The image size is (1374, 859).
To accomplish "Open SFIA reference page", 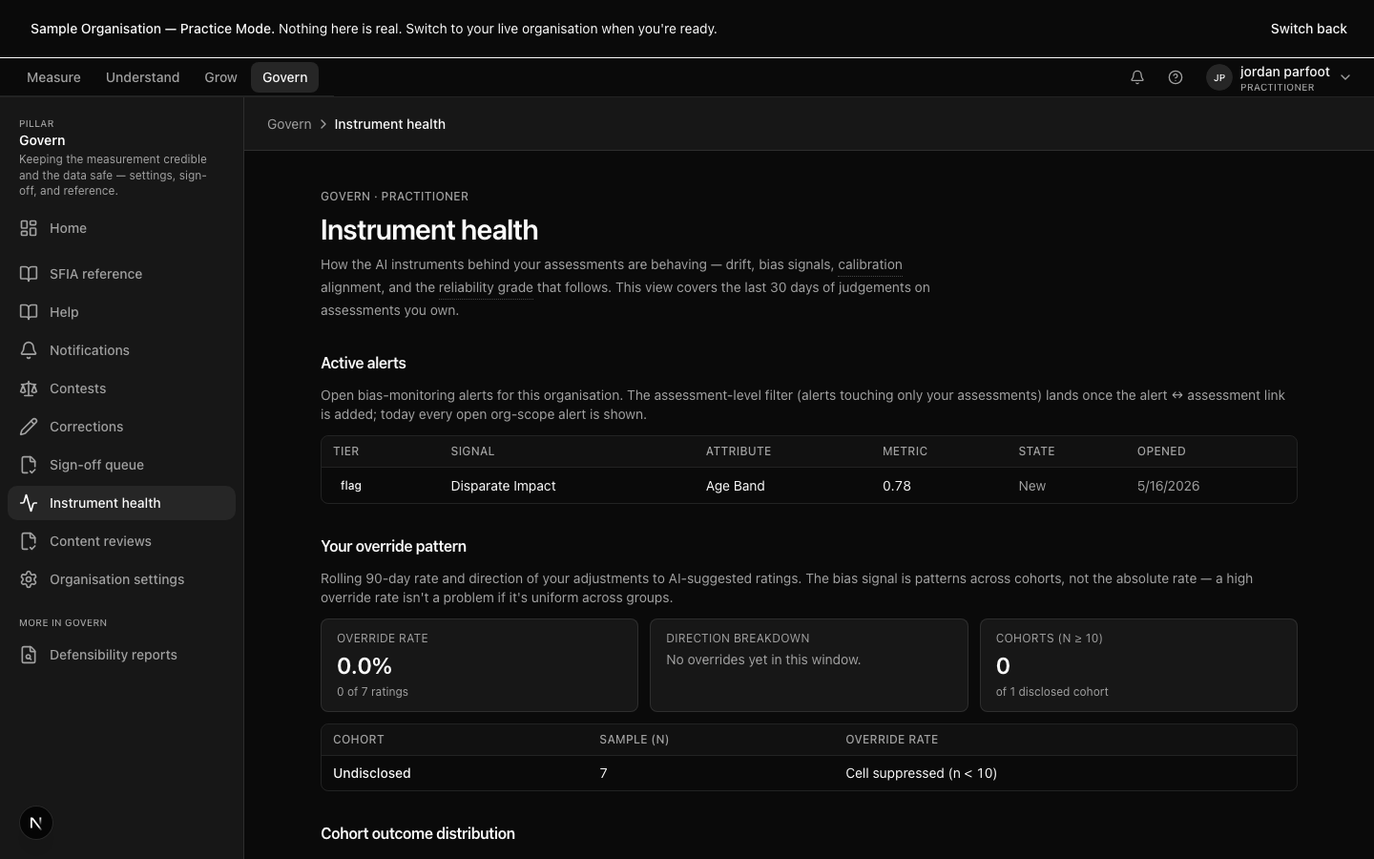I will 121,274.
